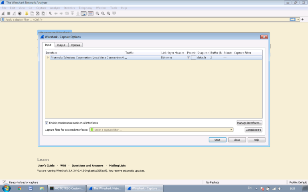
Task: Click the colorize packet list icon
Action: [91, 13]
